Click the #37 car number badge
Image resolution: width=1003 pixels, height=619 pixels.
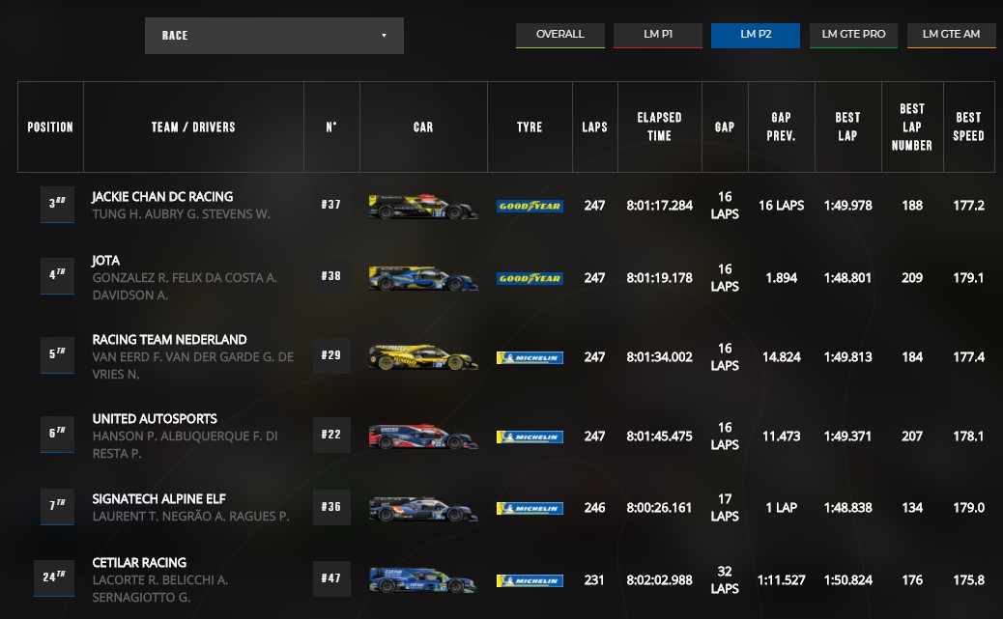[331, 205]
